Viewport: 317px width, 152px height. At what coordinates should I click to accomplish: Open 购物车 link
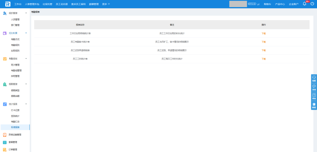[267, 4]
